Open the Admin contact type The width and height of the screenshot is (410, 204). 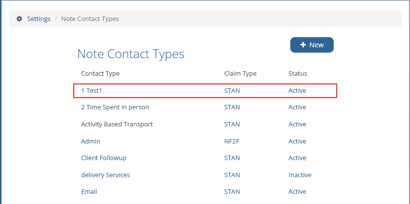point(90,142)
